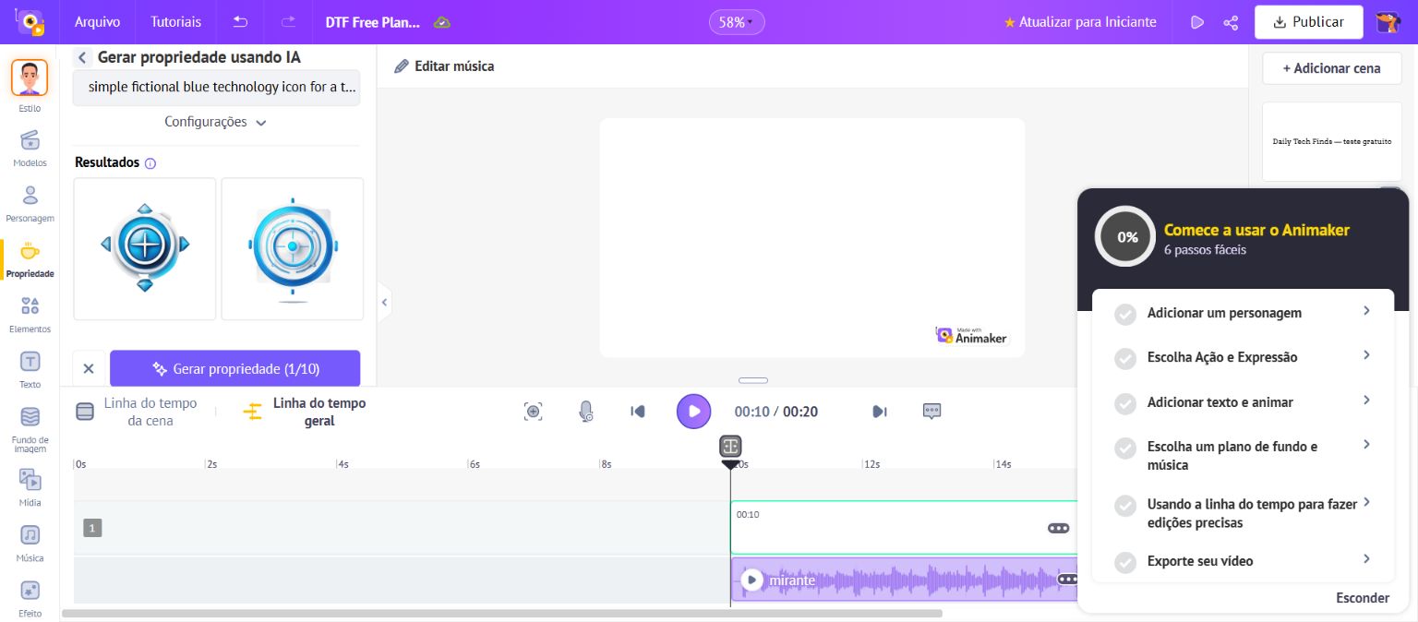Select the 00:10 scene clip in timeline
1418x622 pixels.
tap(903, 528)
